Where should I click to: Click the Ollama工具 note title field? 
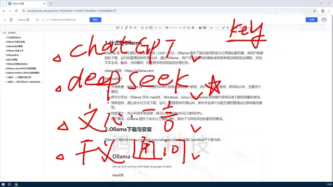pyautogui.click(x=23, y=20)
